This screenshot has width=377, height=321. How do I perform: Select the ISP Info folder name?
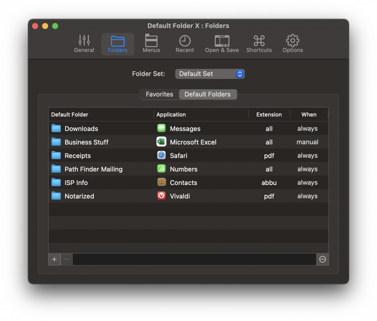(76, 183)
